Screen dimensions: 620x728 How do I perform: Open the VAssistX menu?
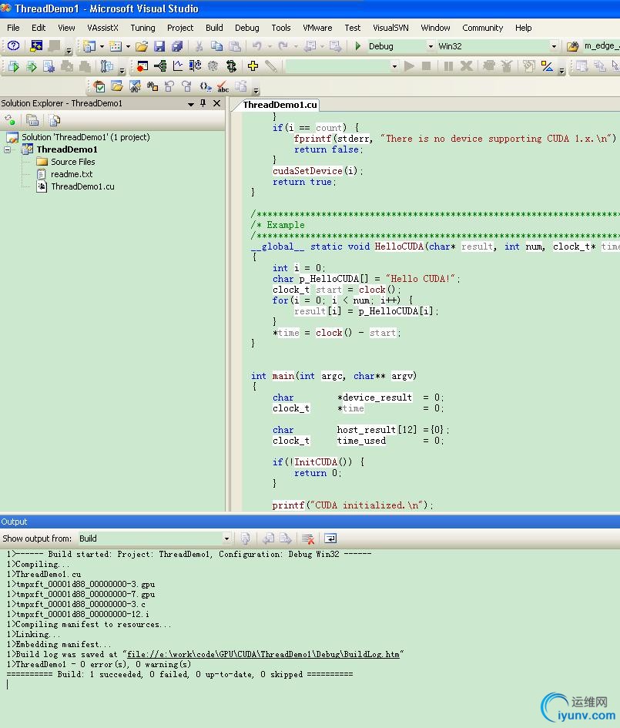(x=102, y=28)
